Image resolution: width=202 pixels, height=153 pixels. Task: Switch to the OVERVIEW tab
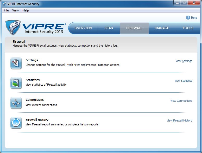[x=83, y=28]
